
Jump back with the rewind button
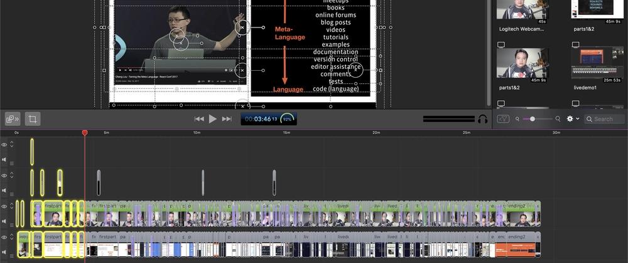click(199, 119)
